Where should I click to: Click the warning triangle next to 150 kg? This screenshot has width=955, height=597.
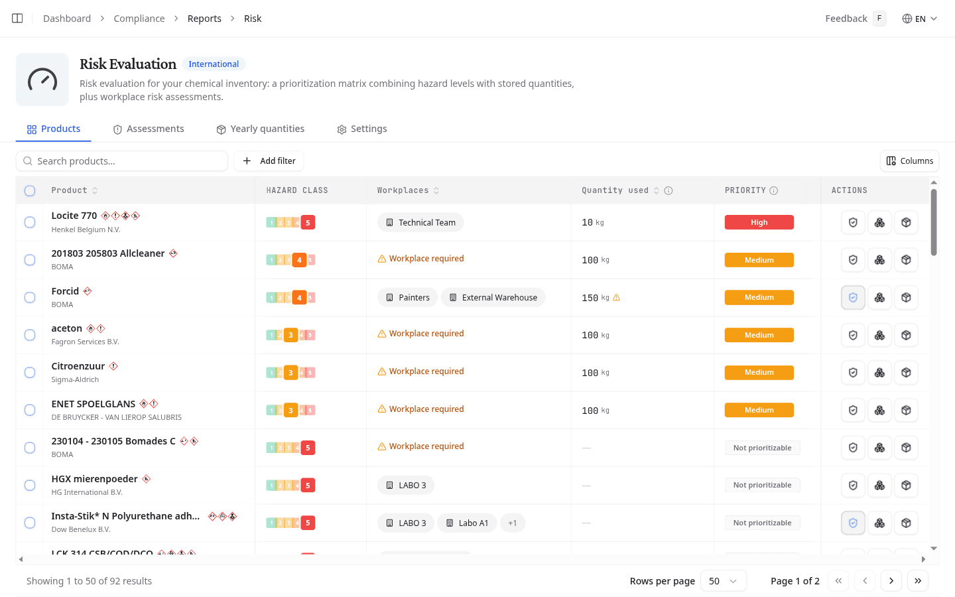click(616, 298)
